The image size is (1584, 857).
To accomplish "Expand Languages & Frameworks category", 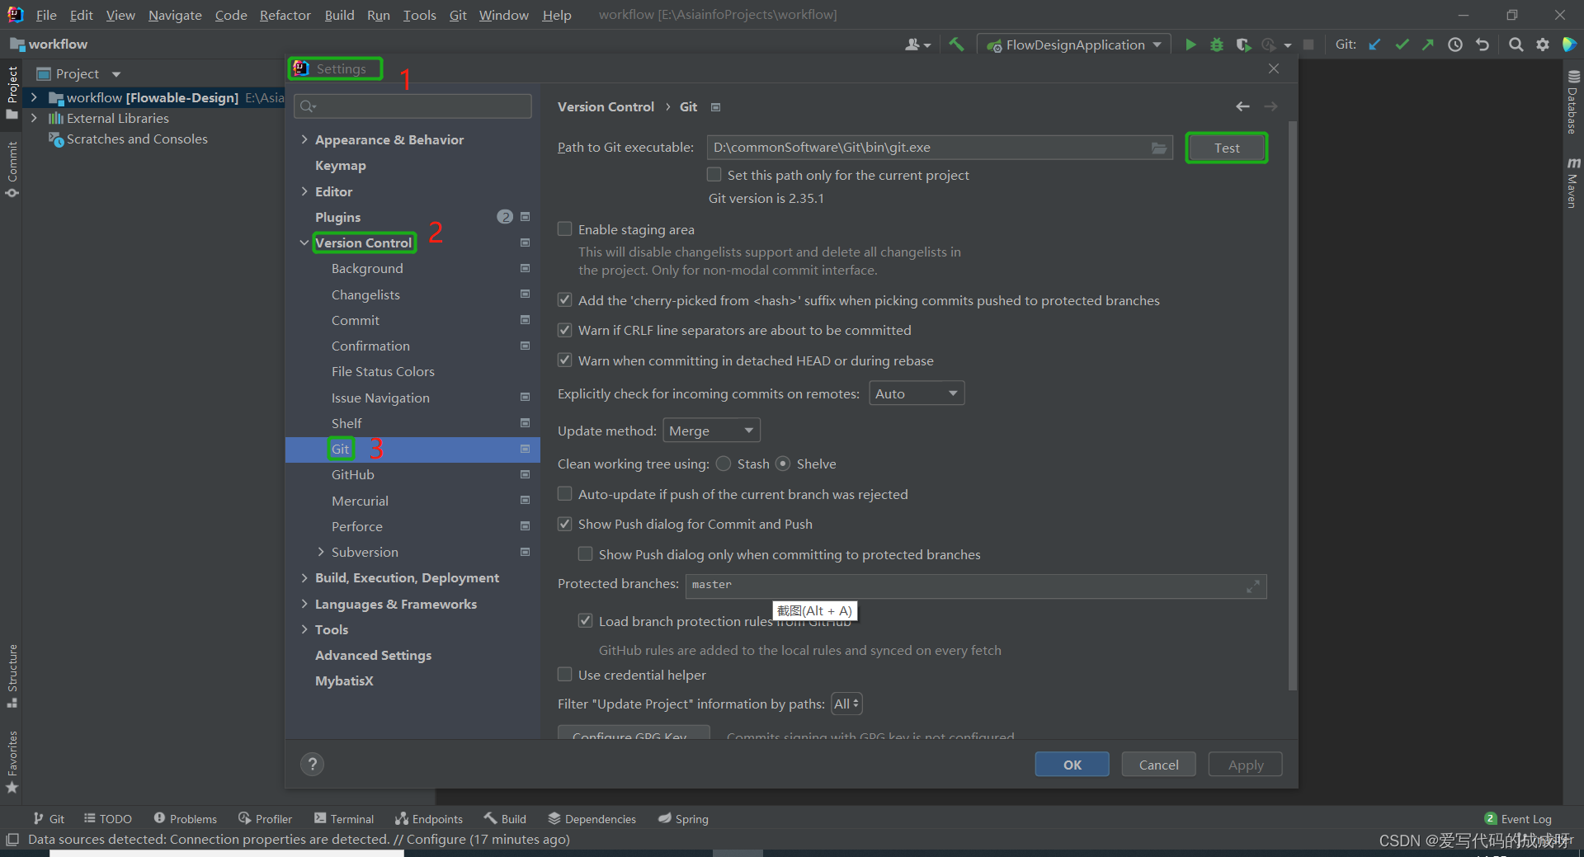I will 304,604.
